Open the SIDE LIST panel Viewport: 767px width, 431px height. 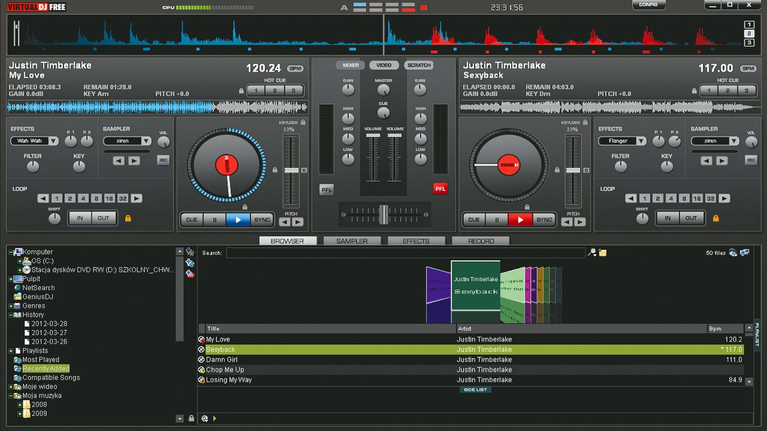point(475,390)
